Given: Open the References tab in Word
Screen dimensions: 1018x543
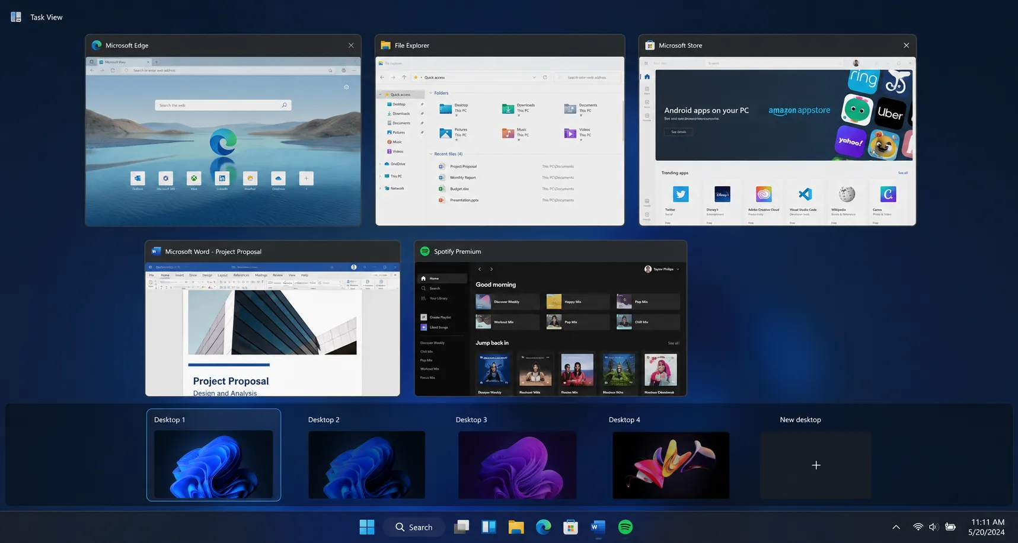Looking at the screenshot, I should [x=241, y=275].
